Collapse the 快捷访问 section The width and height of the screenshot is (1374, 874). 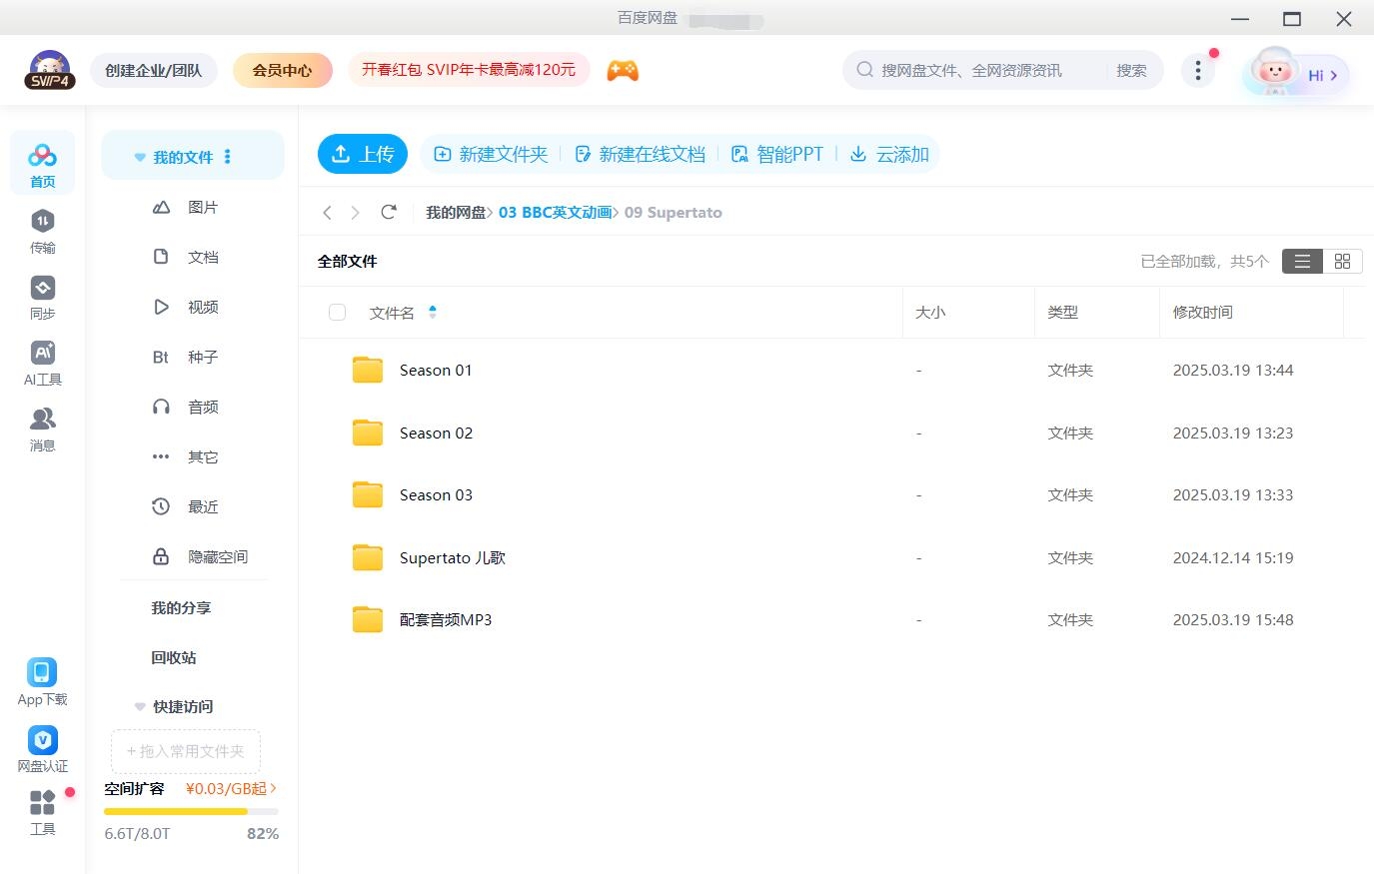pos(140,706)
